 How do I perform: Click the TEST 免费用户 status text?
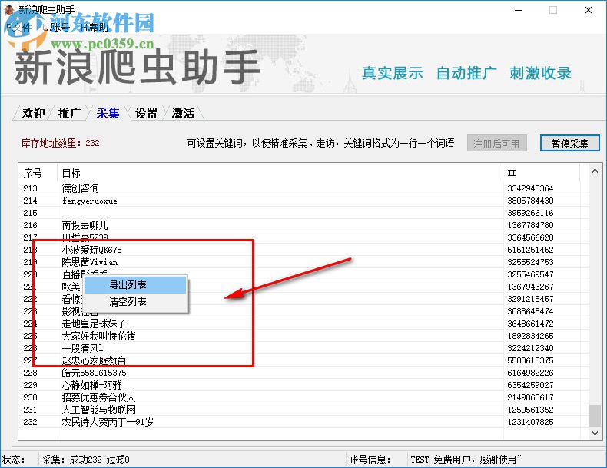coord(466,460)
